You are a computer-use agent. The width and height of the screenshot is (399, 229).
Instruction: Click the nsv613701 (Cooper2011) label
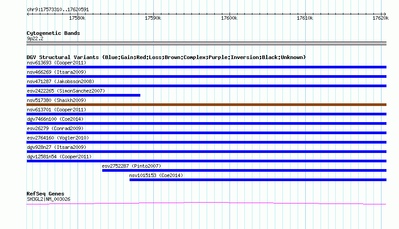[x=56, y=110]
